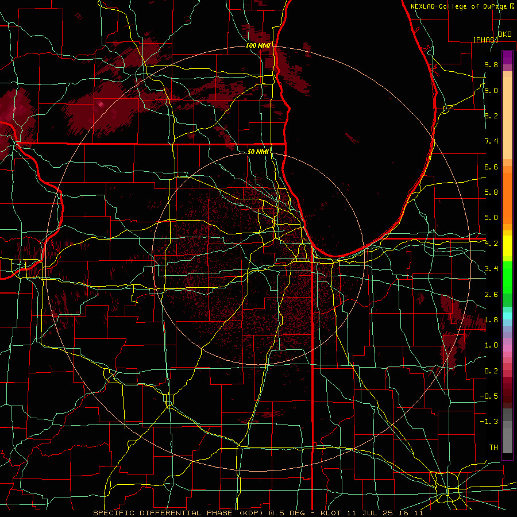This screenshot has height=517, width=517.
Task: Click the 50 NMI range ring label
Action: click(x=258, y=152)
